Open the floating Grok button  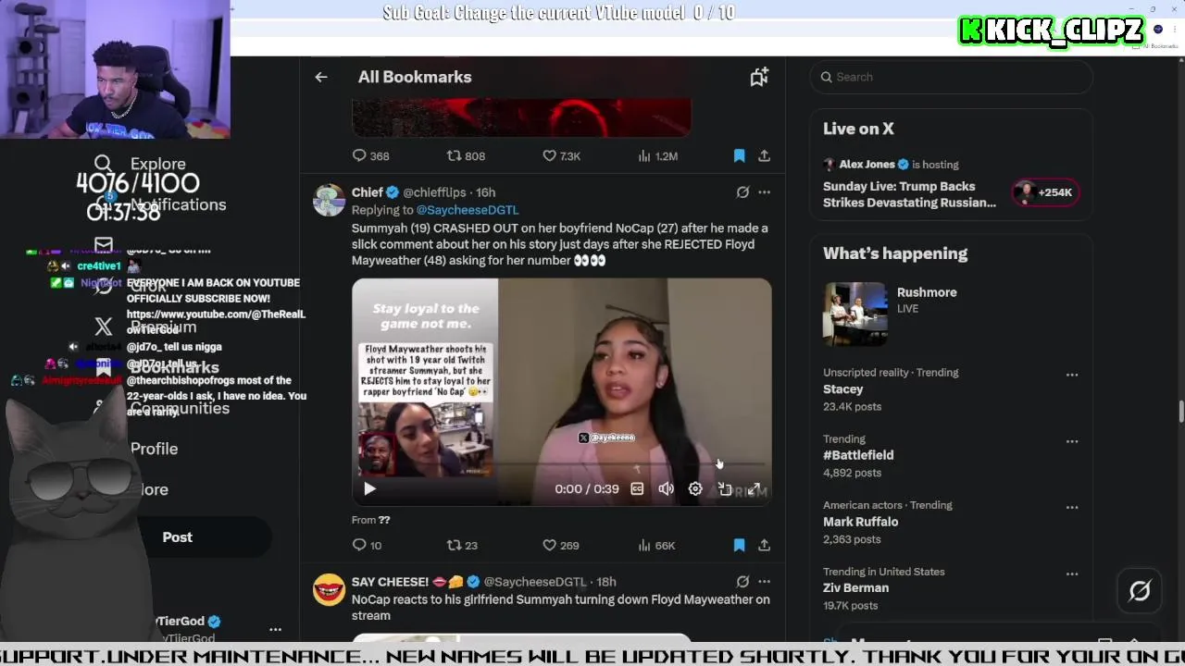tap(1140, 590)
